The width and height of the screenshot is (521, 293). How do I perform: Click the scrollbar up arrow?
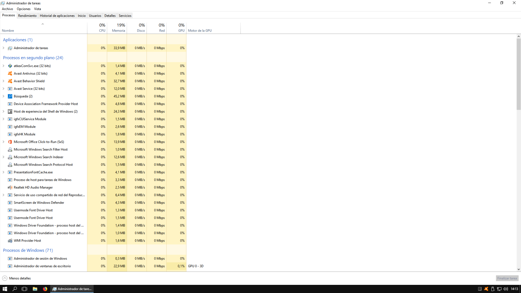coord(518,36)
